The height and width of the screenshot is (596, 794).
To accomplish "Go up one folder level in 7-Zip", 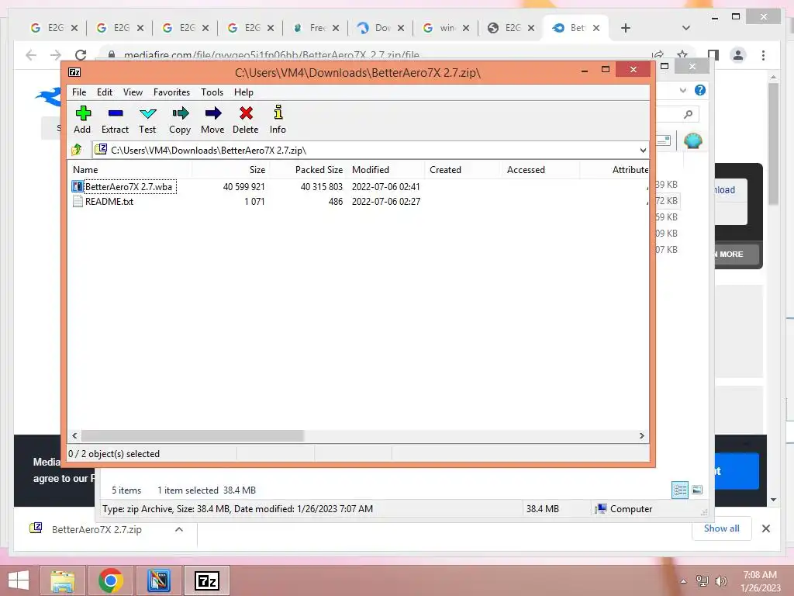I will 77,150.
